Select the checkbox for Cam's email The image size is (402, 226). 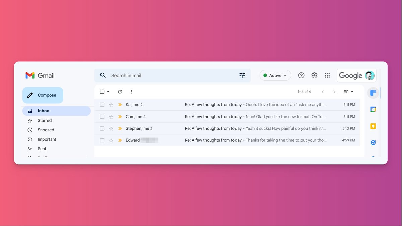102,117
